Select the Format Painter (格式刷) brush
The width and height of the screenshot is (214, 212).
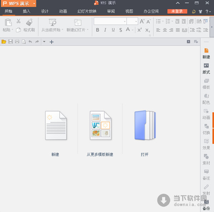[x=29, y=22]
